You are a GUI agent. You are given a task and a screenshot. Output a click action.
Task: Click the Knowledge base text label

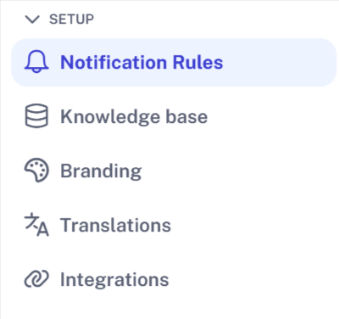pyautogui.click(x=134, y=116)
